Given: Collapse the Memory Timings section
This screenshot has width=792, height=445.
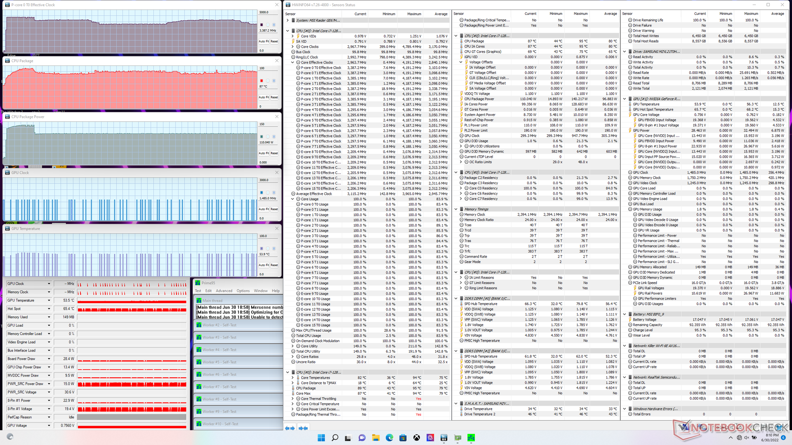Looking at the screenshot, I should click(456, 209).
